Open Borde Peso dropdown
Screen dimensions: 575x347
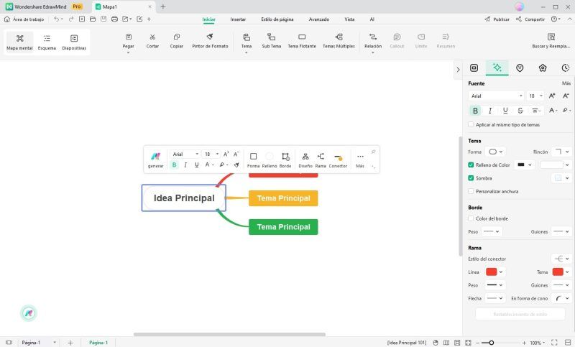pos(492,231)
